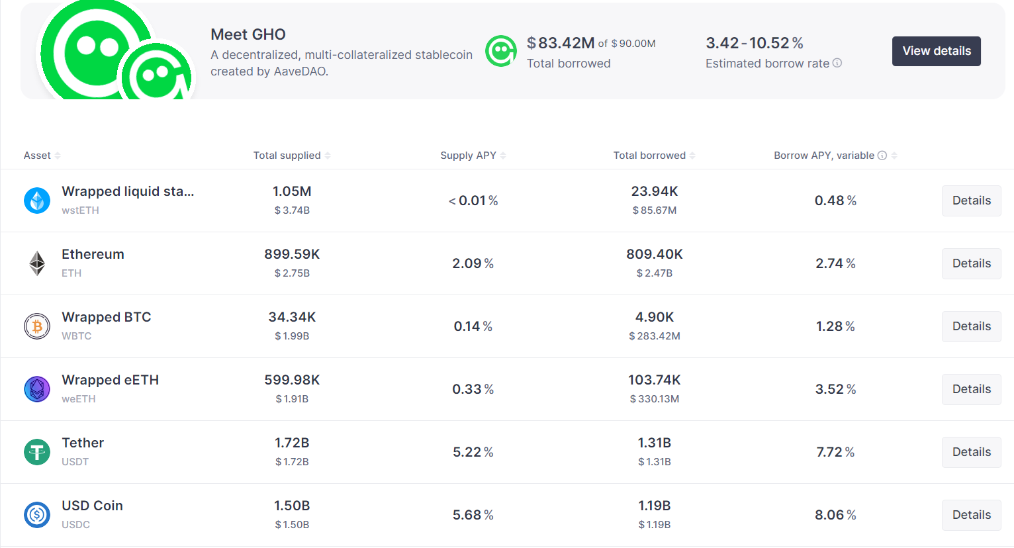Click the Wrapped eETH purple icon
This screenshot has width=1014, height=548.
tap(37, 389)
